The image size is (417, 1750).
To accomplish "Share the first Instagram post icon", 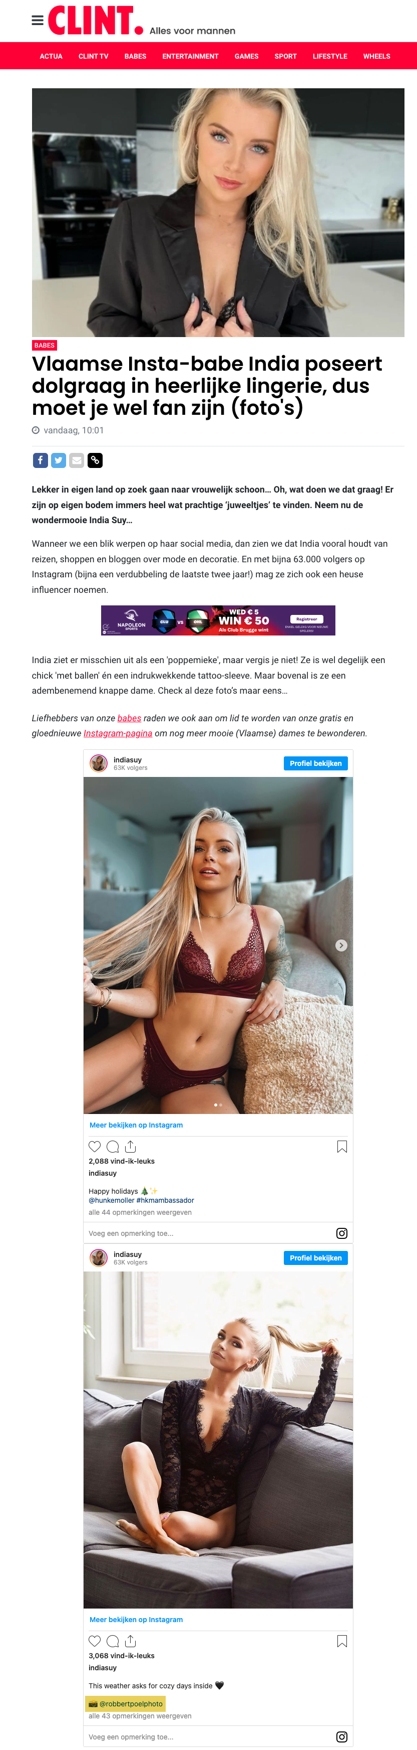I will tap(130, 1147).
